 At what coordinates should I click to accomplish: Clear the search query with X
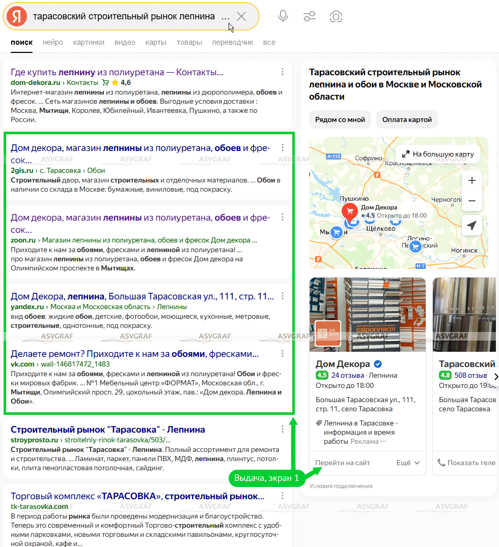tap(241, 16)
